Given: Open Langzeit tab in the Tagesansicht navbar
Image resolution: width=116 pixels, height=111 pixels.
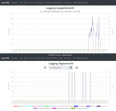Looking at the screenshot, I should pyautogui.click(x=15, y=58).
